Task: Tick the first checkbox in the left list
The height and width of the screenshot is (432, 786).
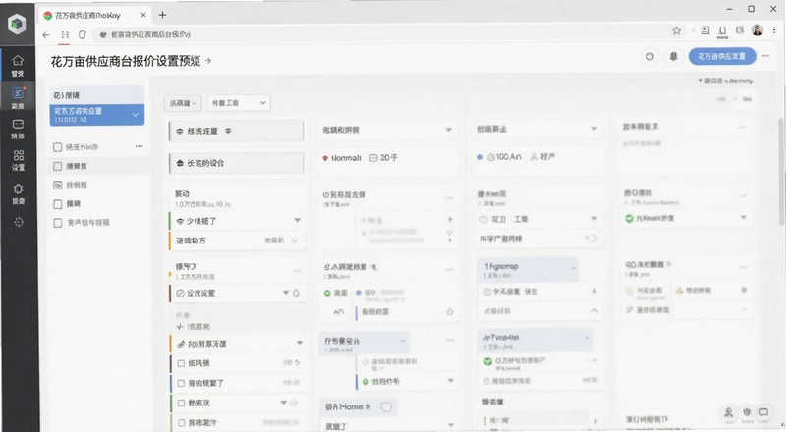Action: [57, 147]
